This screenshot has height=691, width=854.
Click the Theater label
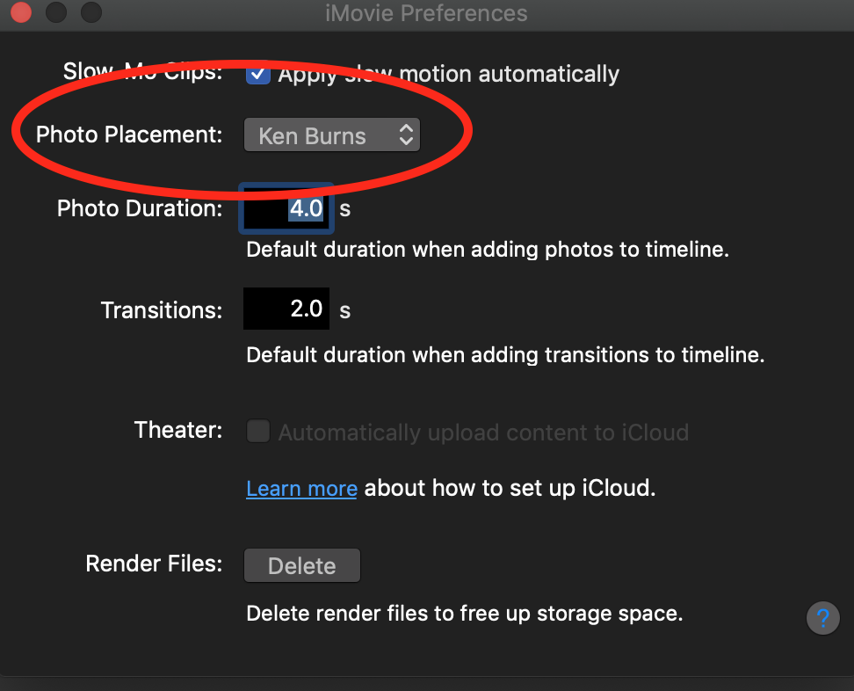[178, 429]
